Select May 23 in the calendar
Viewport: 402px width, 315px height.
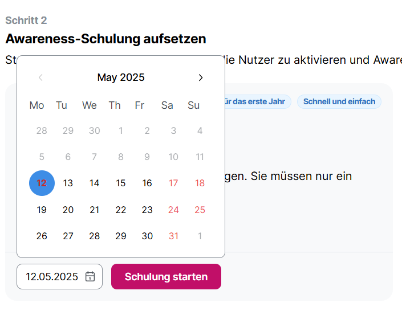[147, 210]
